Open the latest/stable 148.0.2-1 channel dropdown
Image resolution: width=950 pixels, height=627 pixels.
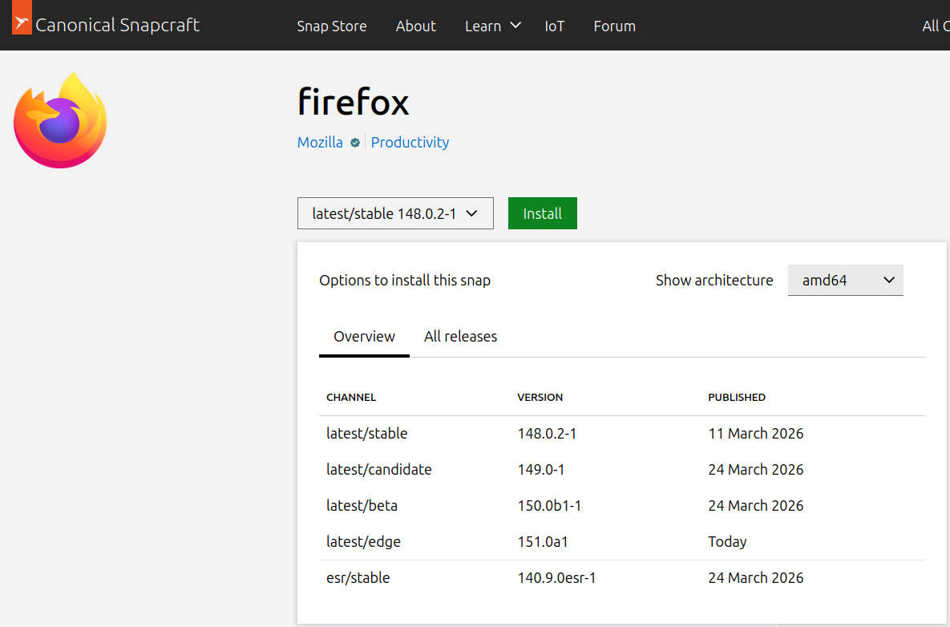[x=395, y=213]
